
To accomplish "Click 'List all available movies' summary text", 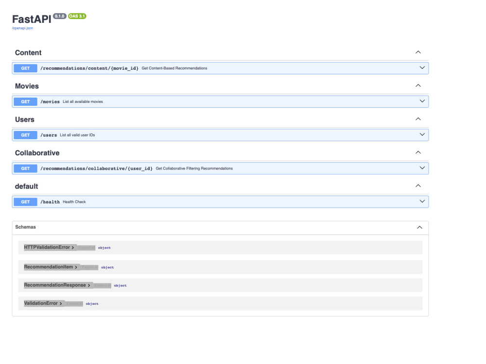I will (x=83, y=102).
